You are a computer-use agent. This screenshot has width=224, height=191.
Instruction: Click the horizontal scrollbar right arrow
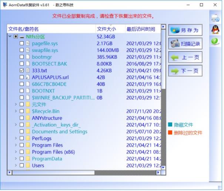click(x=158, y=172)
